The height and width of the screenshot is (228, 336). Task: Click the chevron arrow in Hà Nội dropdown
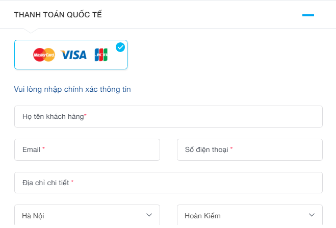(149, 215)
